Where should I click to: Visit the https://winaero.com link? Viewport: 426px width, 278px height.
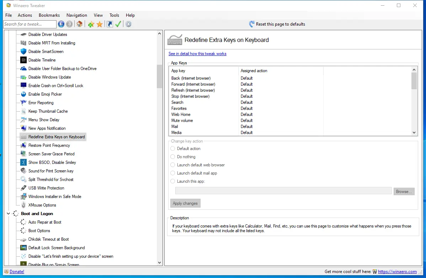[397, 272]
